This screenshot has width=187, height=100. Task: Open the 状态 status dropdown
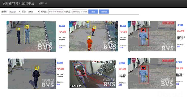click(34, 12)
